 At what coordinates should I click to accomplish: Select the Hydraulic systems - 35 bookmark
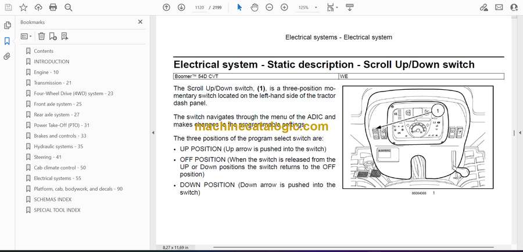tap(58, 147)
